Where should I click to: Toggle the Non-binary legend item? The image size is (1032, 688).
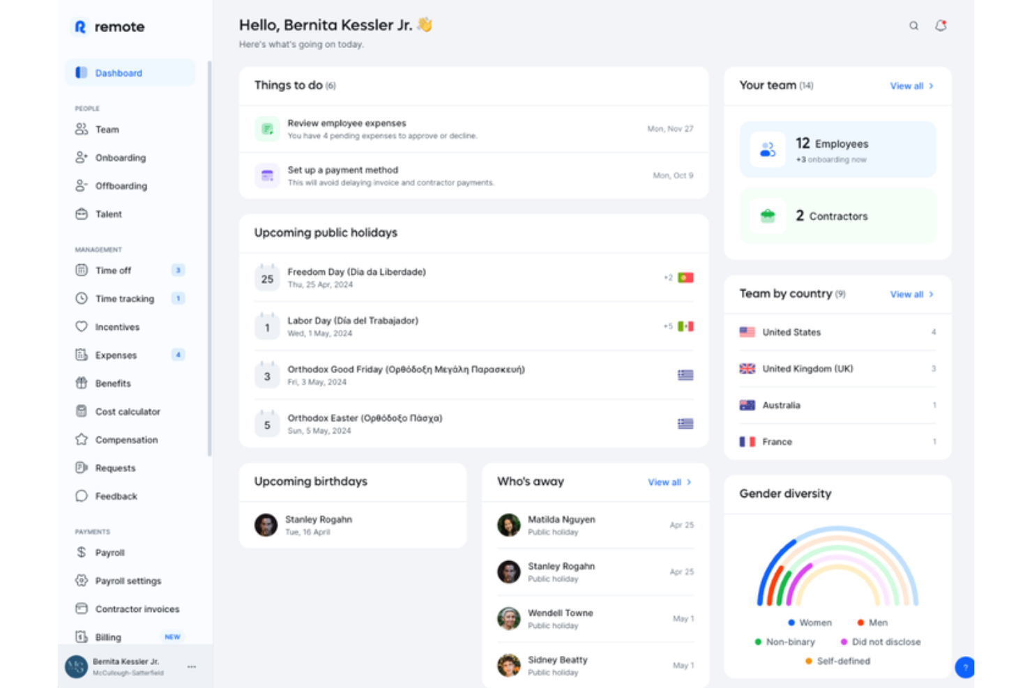pyautogui.click(x=786, y=642)
